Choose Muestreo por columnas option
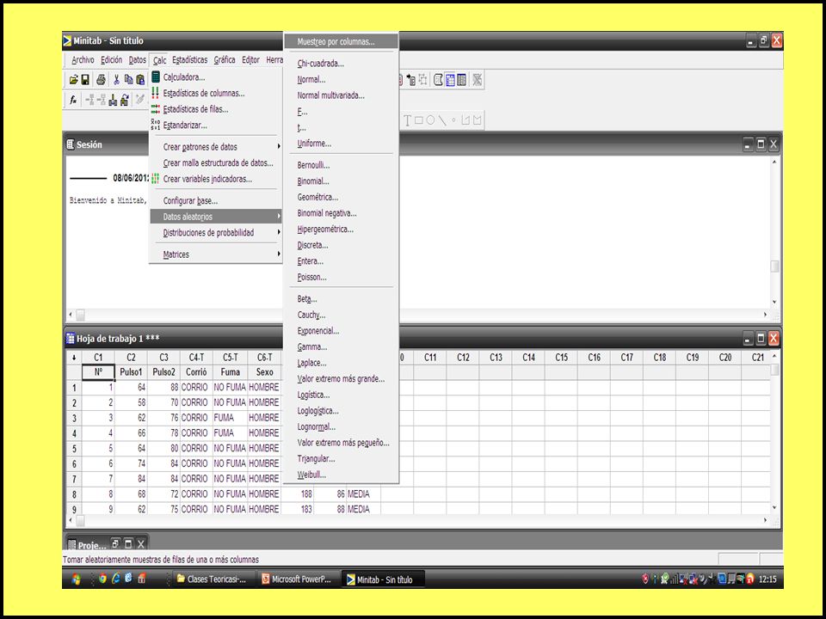Screen dimensions: 826x619 pos(341,41)
